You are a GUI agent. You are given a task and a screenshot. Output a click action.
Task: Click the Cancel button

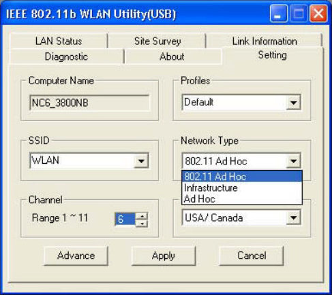click(252, 256)
